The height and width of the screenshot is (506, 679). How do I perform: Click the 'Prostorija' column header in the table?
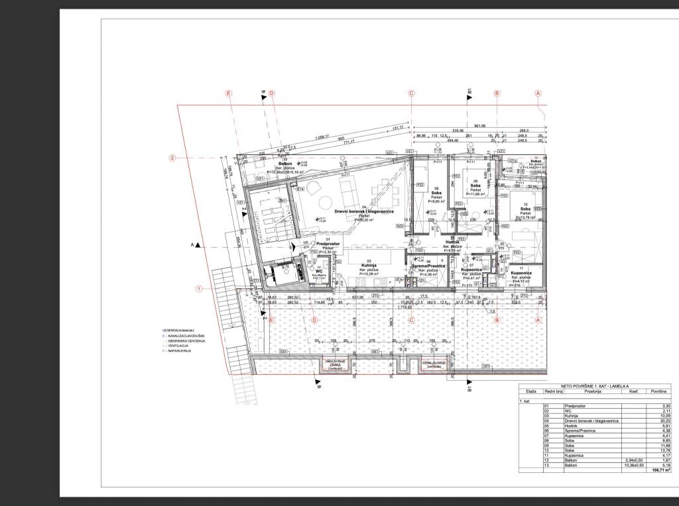pyautogui.click(x=592, y=391)
